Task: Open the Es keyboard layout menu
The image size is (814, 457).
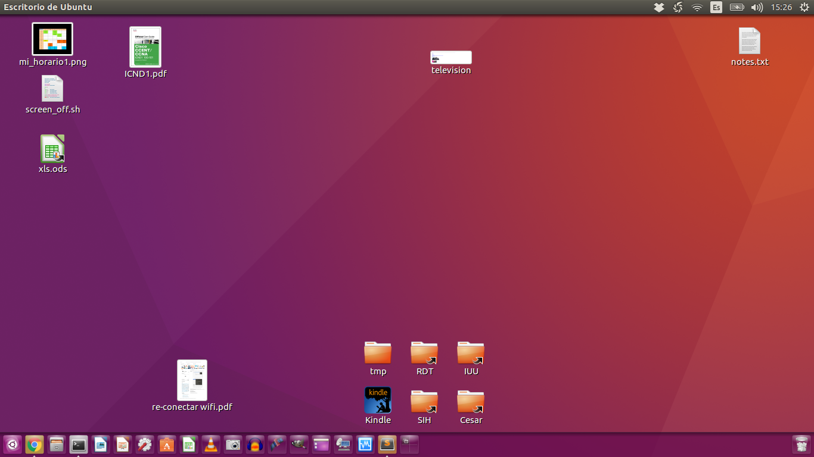Action: coord(715,7)
